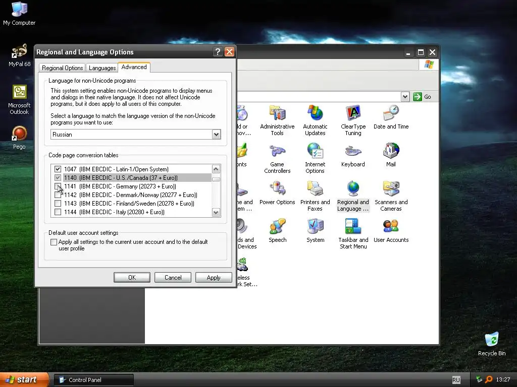Switch to Regional Options tab
The height and width of the screenshot is (387, 517).
(x=62, y=68)
